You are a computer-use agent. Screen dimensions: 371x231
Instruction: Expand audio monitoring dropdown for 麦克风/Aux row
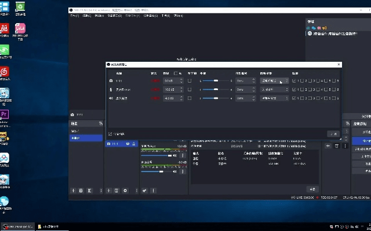274,90
